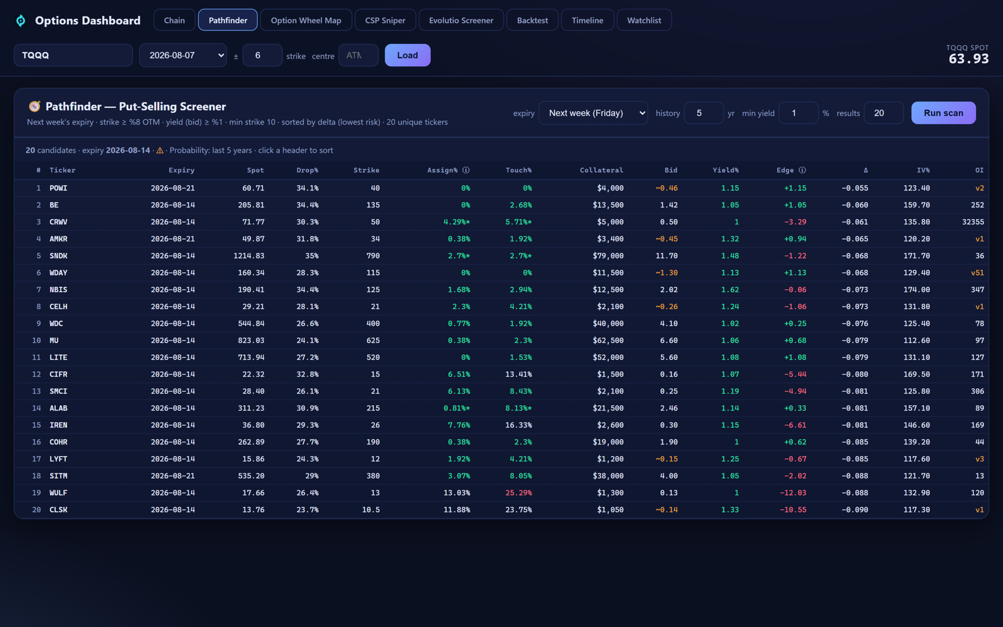Click the history years input field
The width and height of the screenshot is (1003, 627).
click(x=703, y=113)
